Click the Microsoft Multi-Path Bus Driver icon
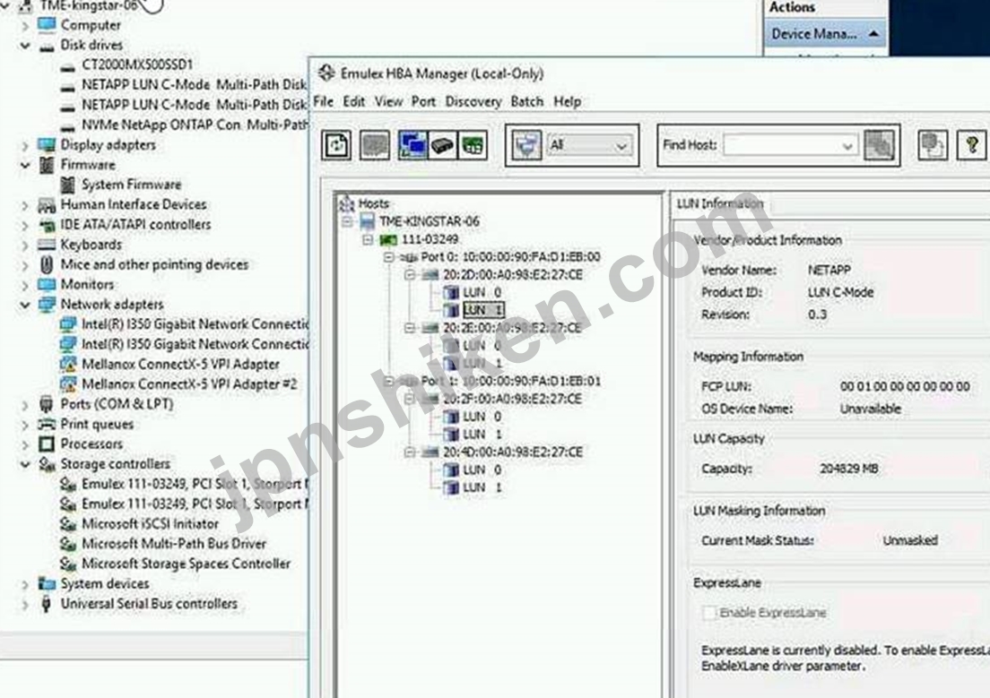 (68, 543)
